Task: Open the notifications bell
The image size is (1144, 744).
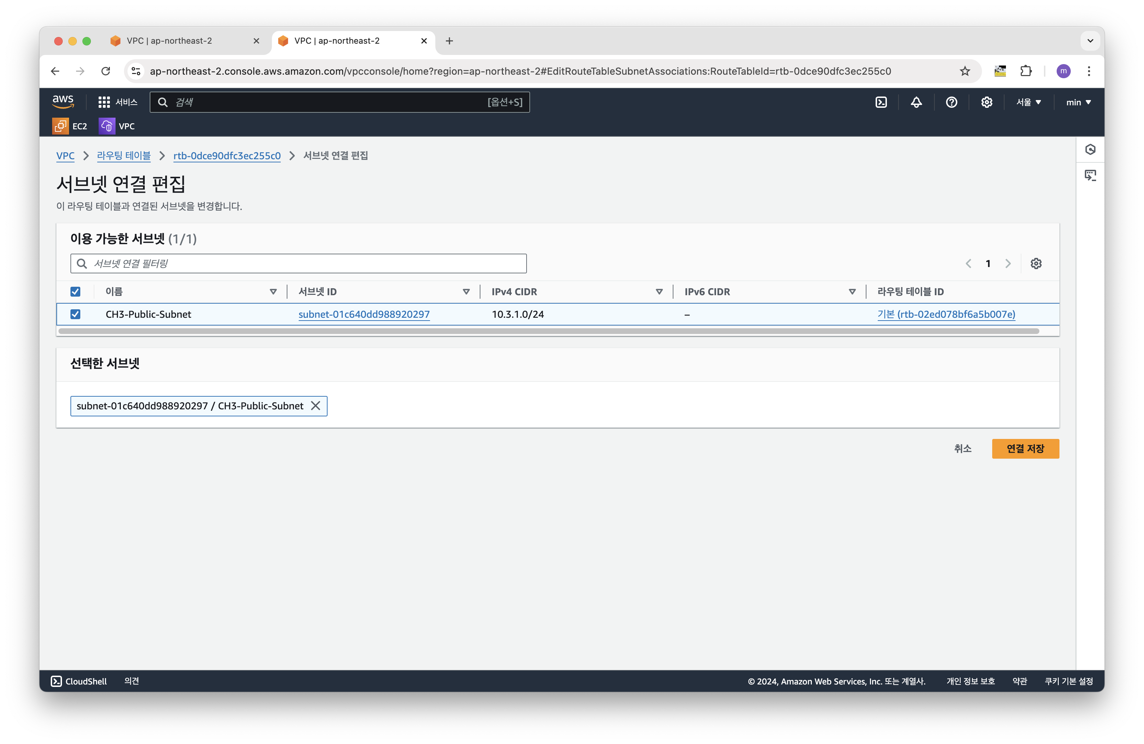Action: (916, 103)
